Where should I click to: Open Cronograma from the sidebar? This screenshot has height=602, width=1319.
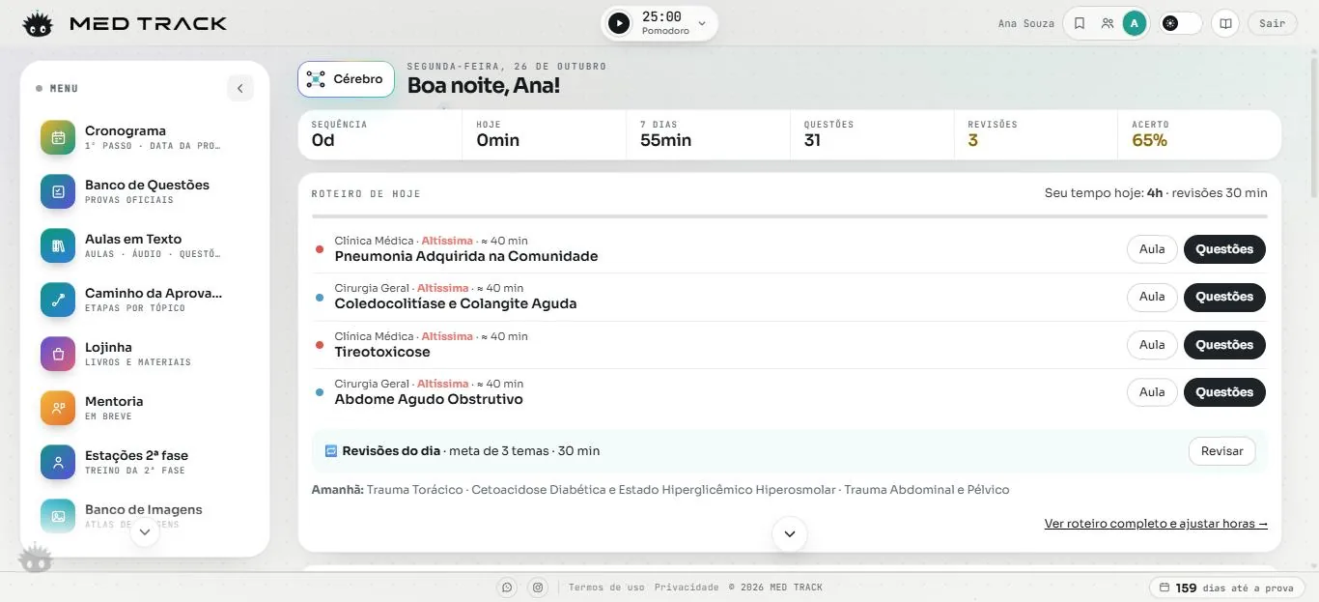(145, 137)
